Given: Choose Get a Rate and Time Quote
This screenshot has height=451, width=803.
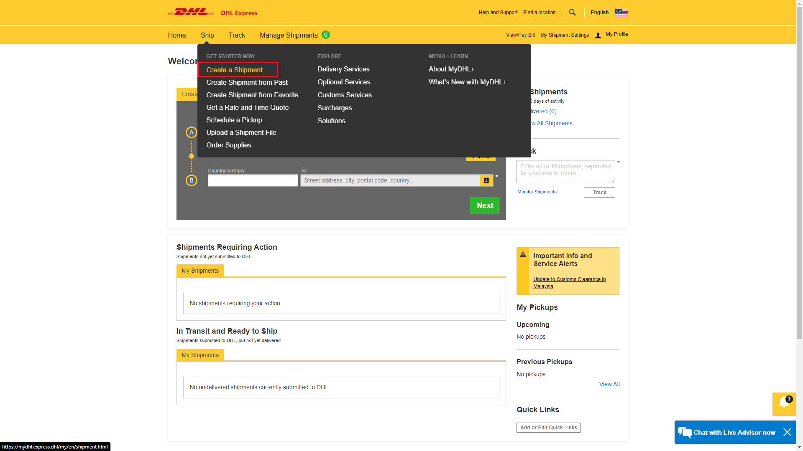Looking at the screenshot, I should pos(248,107).
